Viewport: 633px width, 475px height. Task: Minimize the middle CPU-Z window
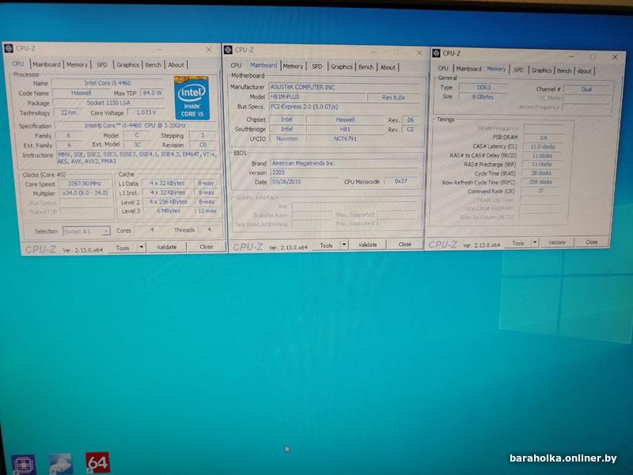[x=373, y=52]
